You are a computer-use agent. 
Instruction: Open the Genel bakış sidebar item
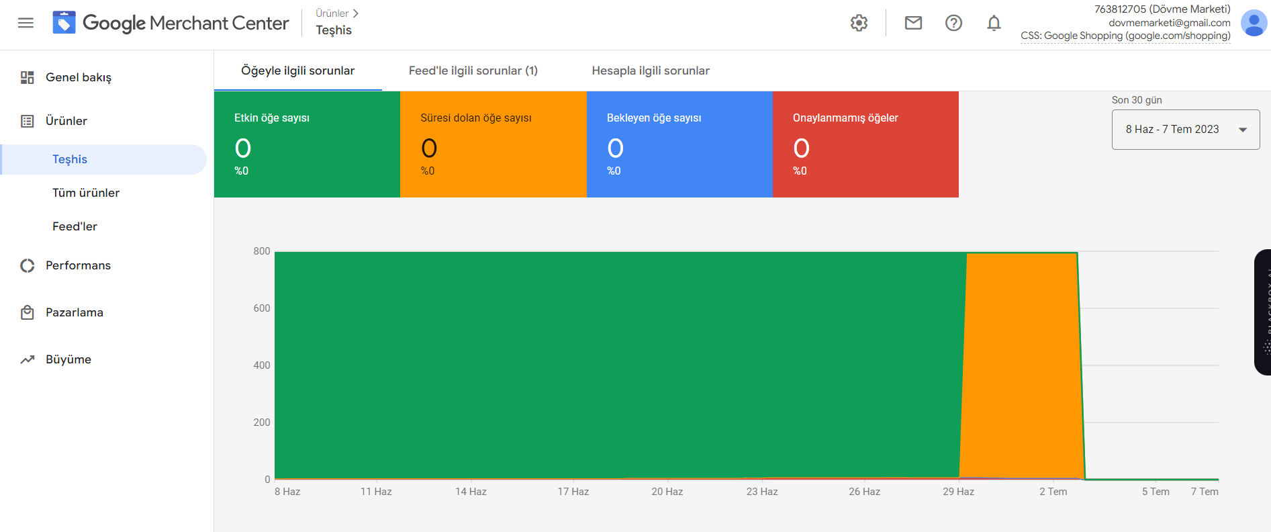(79, 77)
